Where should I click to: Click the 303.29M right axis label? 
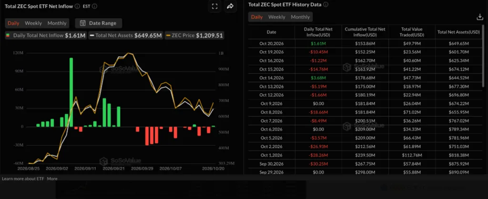[x=225, y=163]
